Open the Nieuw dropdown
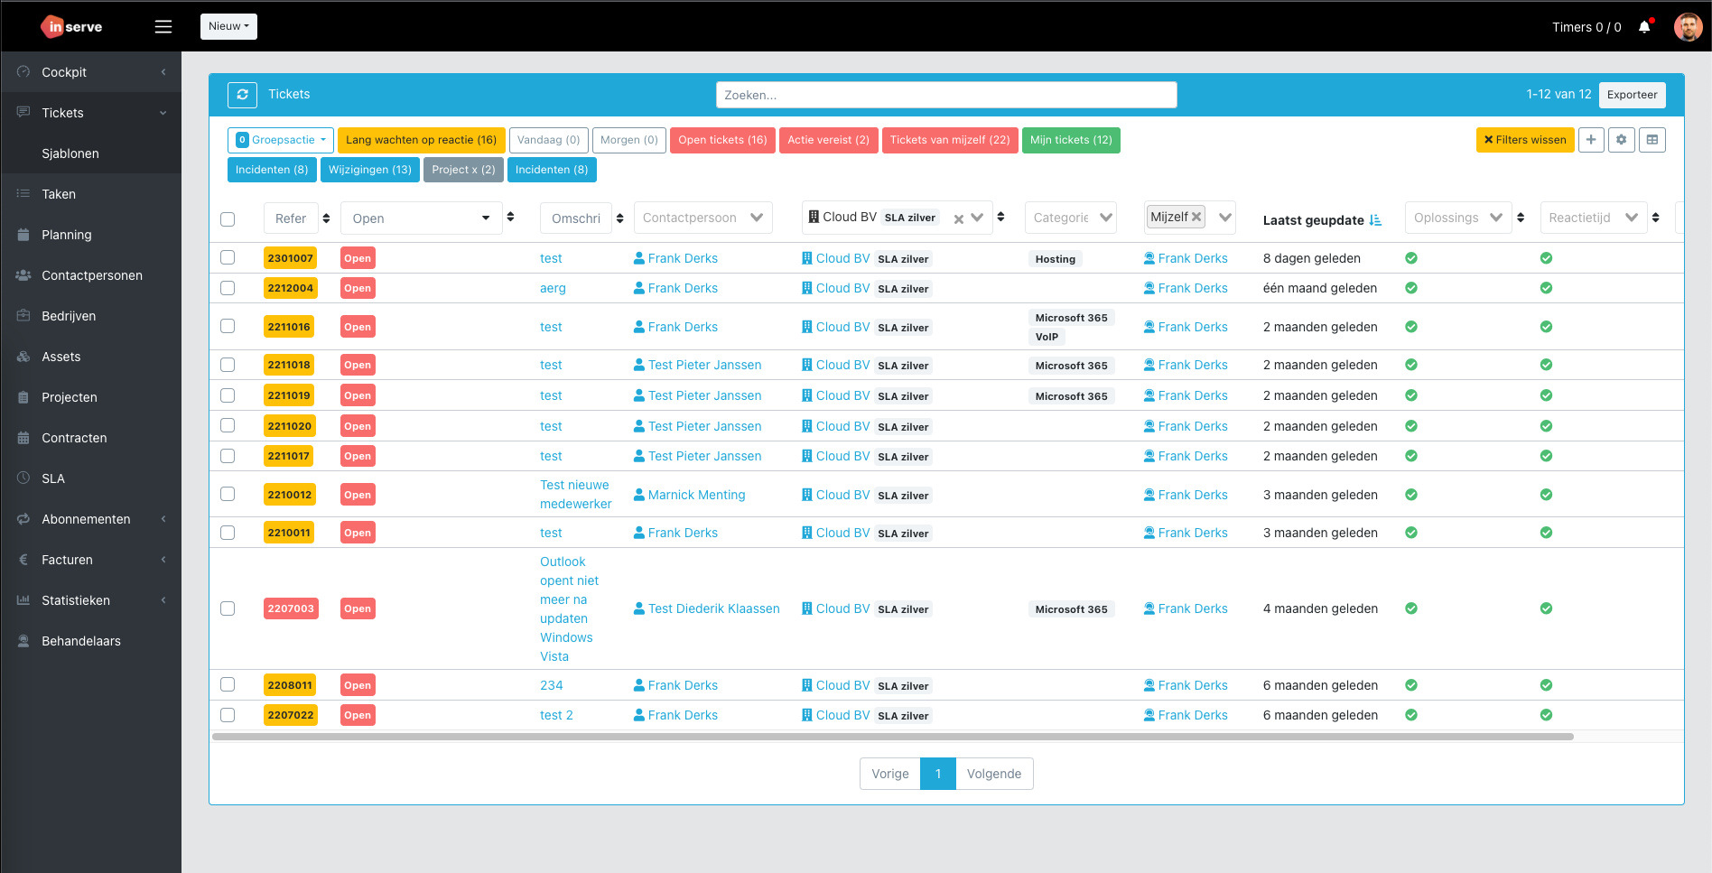Viewport: 1712px width, 873px height. pos(228,26)
